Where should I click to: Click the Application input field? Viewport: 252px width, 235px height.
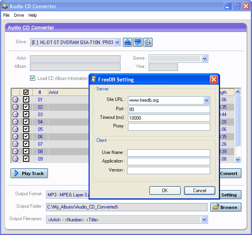pos(169,161)
